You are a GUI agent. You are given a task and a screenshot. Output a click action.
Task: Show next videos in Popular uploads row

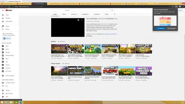coord(152,71)
